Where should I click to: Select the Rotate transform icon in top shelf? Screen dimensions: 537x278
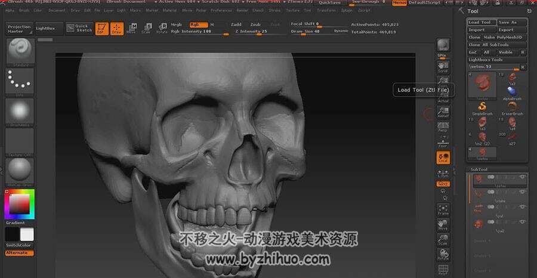tap(162, 29)
